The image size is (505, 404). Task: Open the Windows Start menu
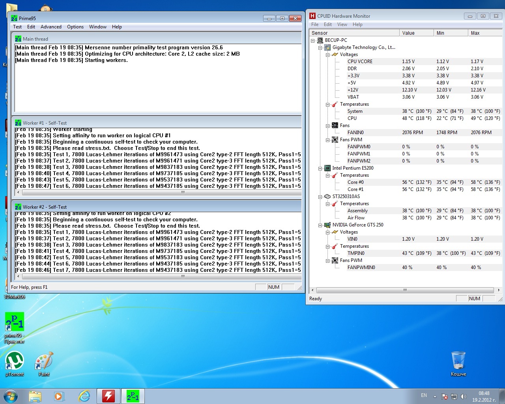tap(11, 396)
